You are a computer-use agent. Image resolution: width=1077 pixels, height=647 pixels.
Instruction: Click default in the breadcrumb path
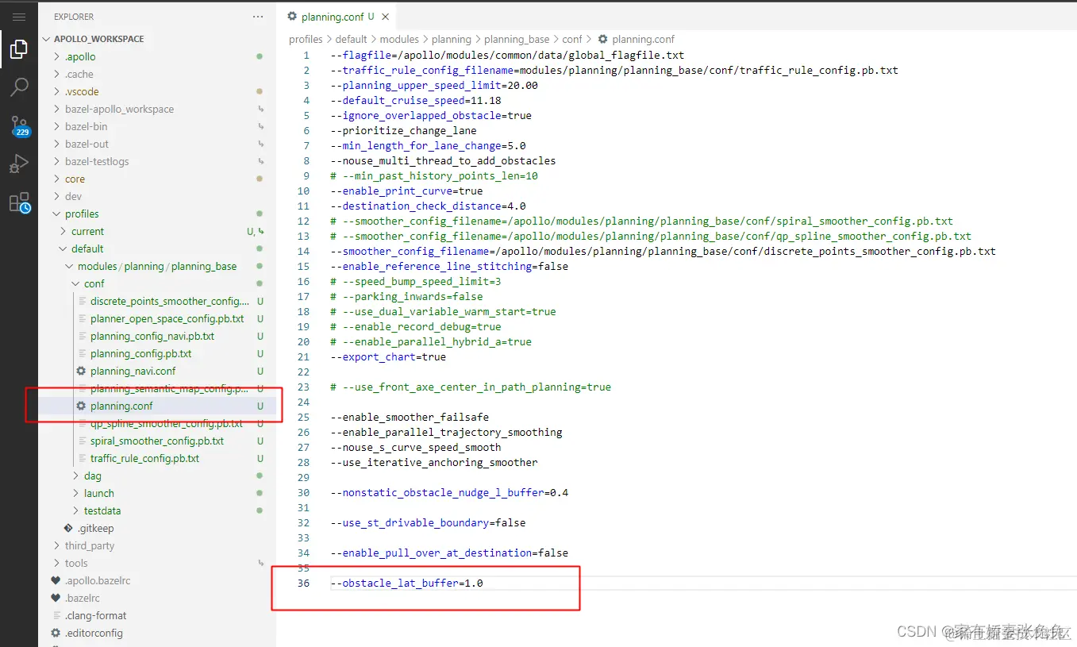point(351,39)
